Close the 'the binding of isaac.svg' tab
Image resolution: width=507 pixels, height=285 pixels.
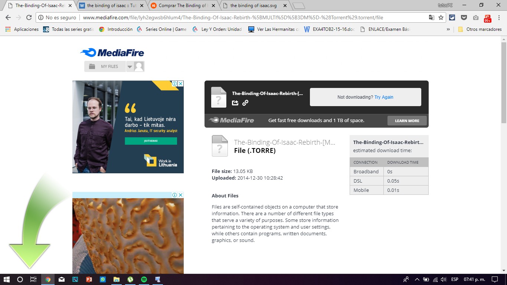point(285,6)
